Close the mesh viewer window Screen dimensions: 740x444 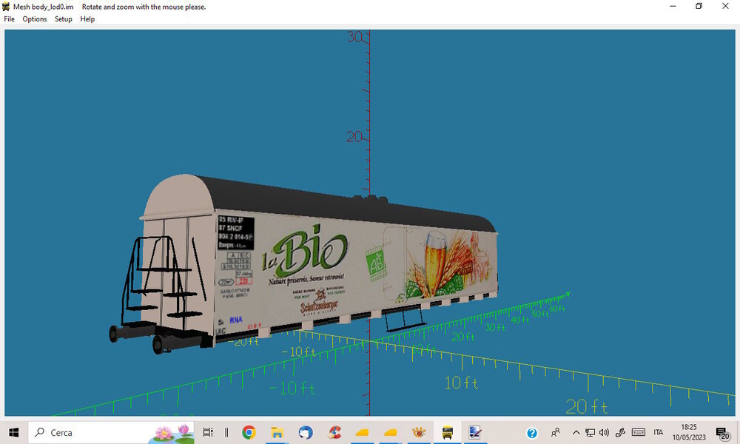click(725, 6)
